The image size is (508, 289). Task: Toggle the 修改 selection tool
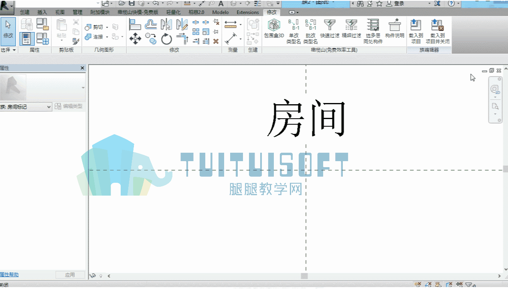[8, 31]
